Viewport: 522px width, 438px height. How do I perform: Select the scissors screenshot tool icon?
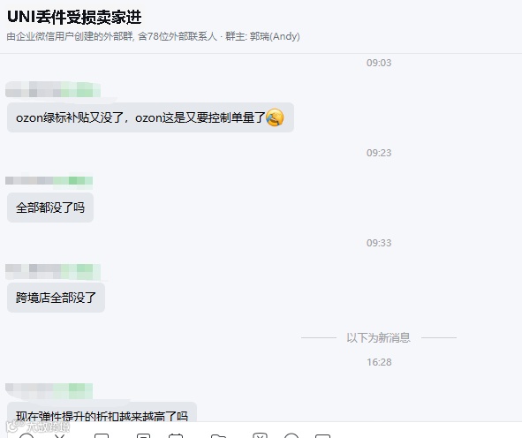(x=59, y=436)
